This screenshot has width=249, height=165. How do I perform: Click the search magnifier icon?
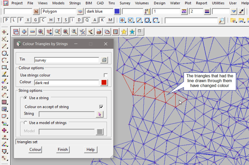[x=221, y=20]
